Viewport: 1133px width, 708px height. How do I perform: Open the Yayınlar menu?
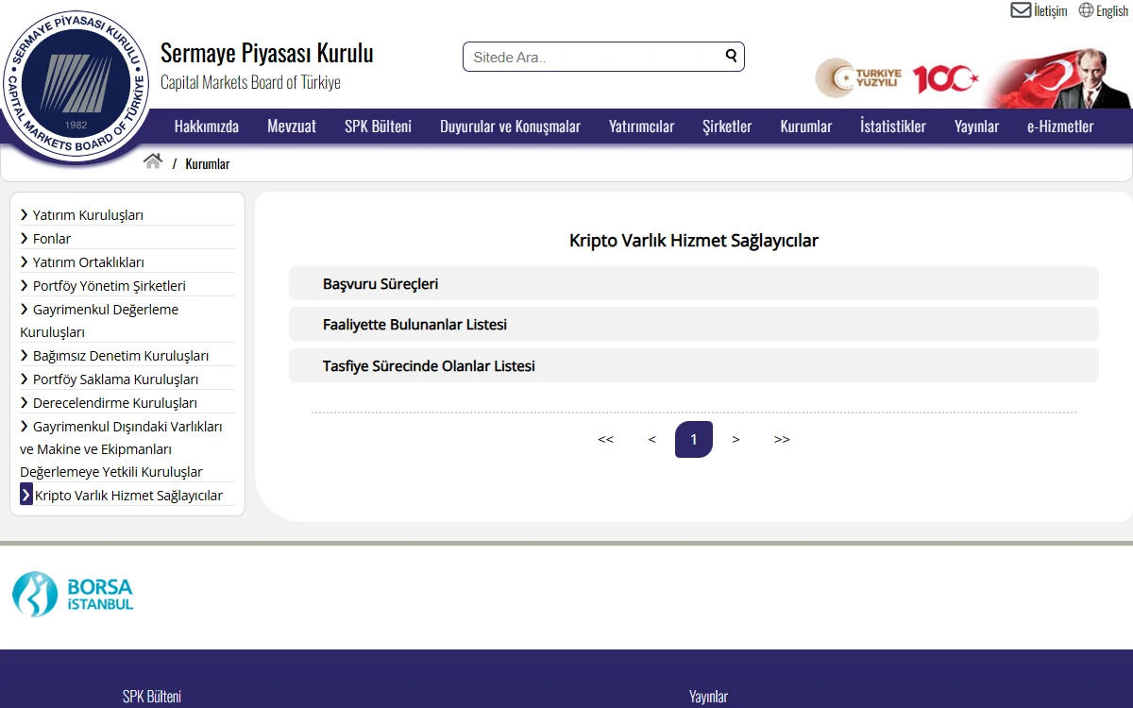click(976, 126)
